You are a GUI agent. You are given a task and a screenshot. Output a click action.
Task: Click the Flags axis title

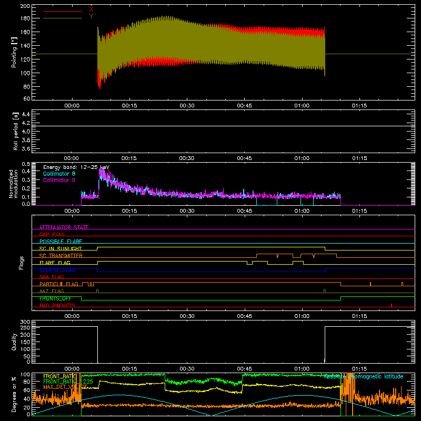tap(22, 263)
